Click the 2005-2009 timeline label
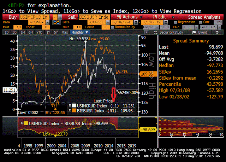 (x=80, y=145)
